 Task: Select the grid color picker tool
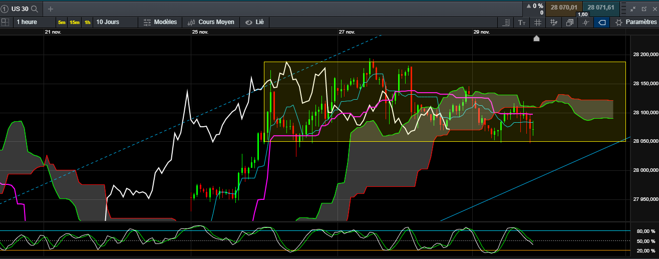click(x=554, y=23)
